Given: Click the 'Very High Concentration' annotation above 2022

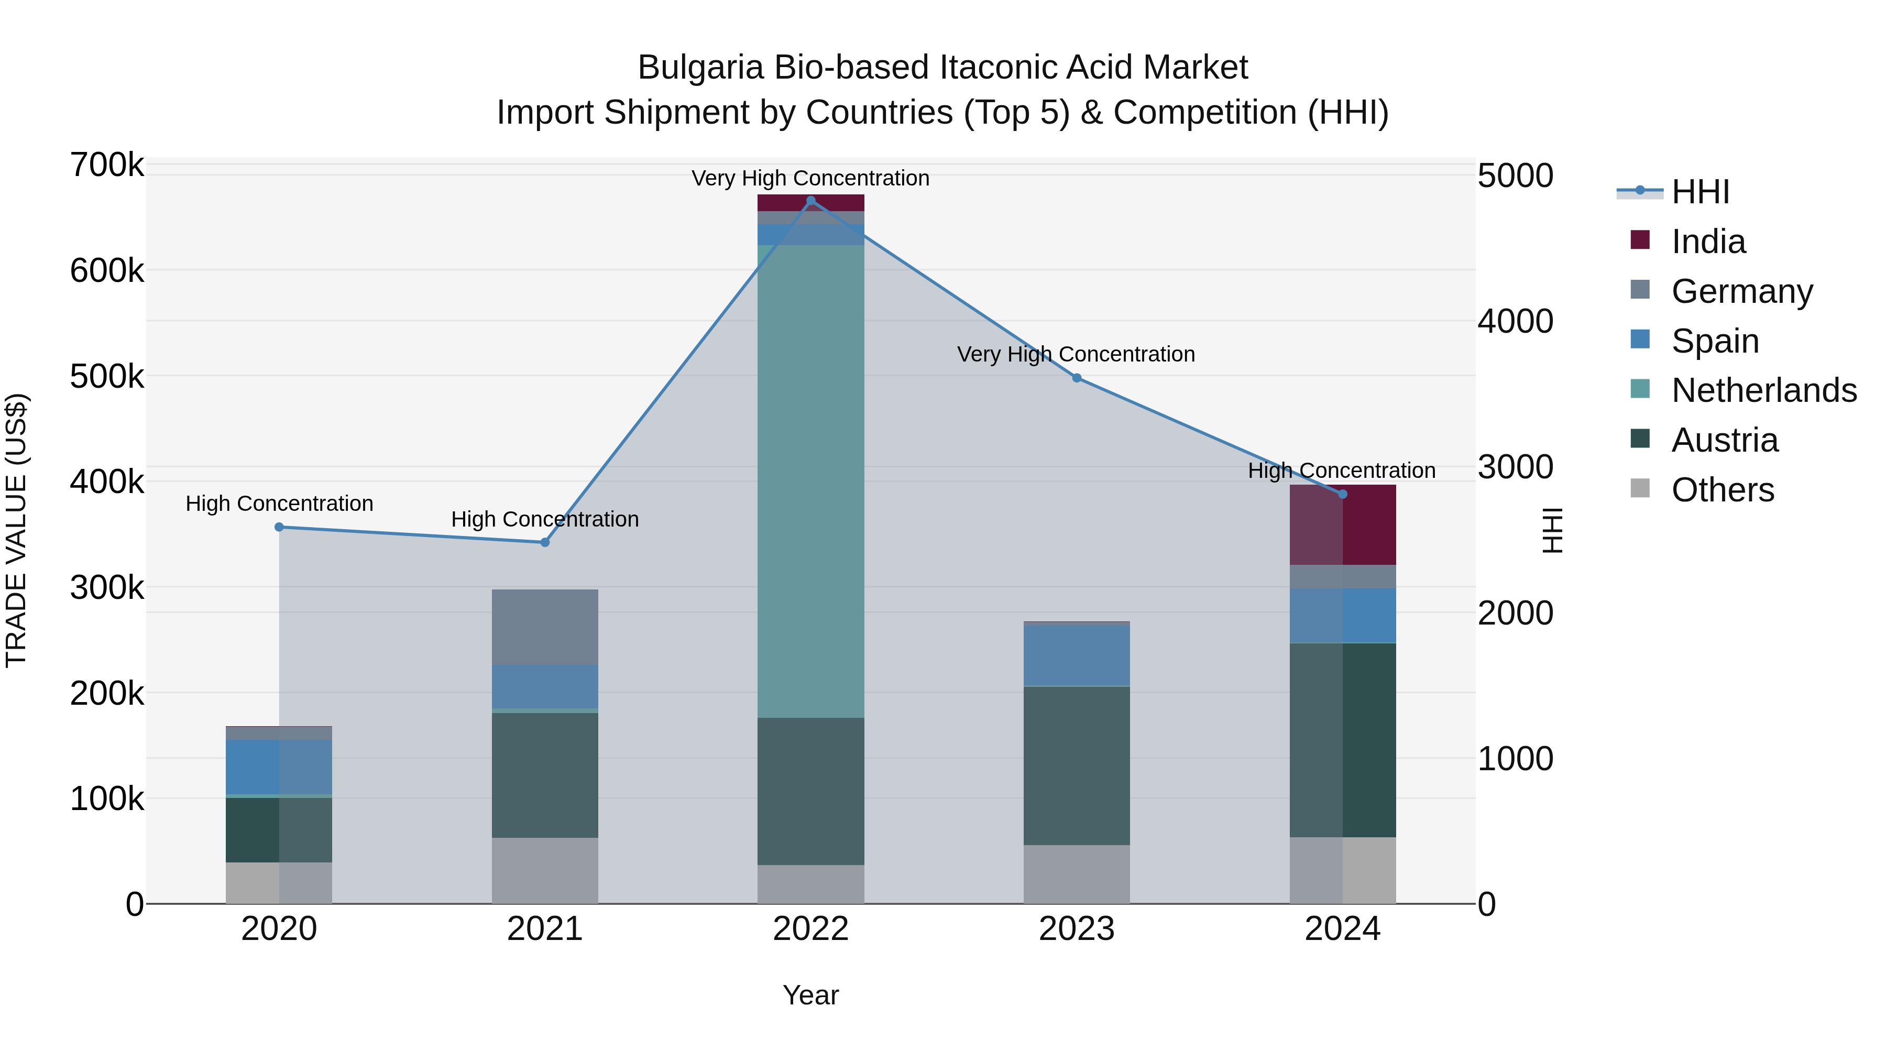Looking at the screenshot, I should [810, 178].
